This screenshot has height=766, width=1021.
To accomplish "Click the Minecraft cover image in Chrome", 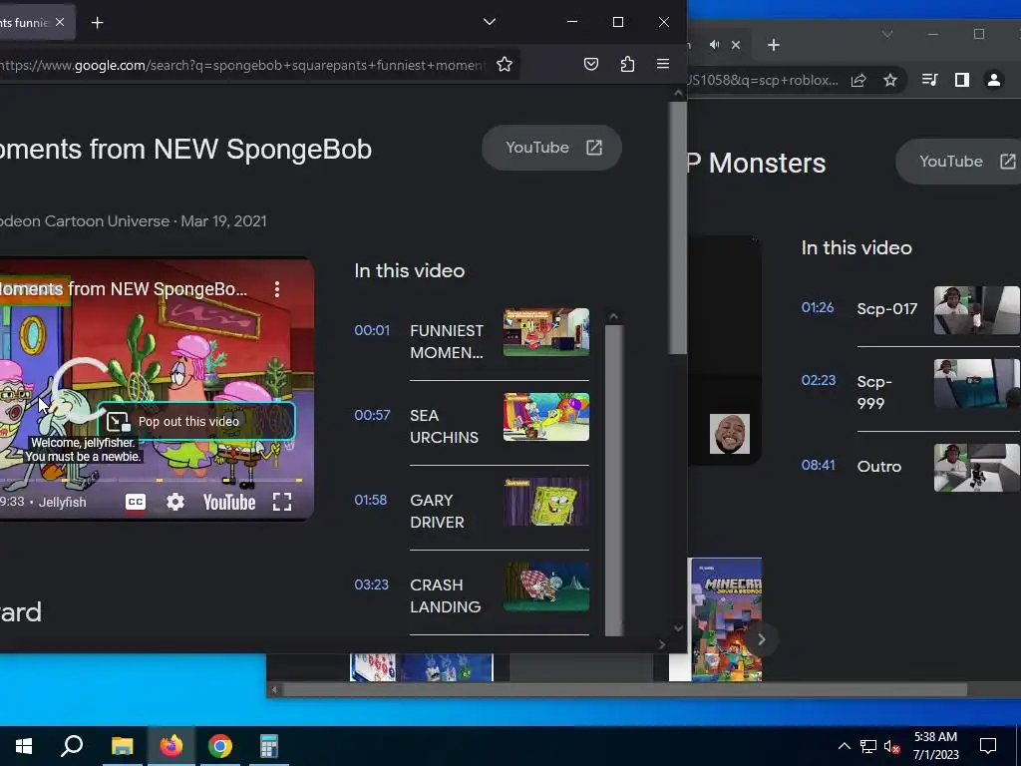I will pos(726,619).
